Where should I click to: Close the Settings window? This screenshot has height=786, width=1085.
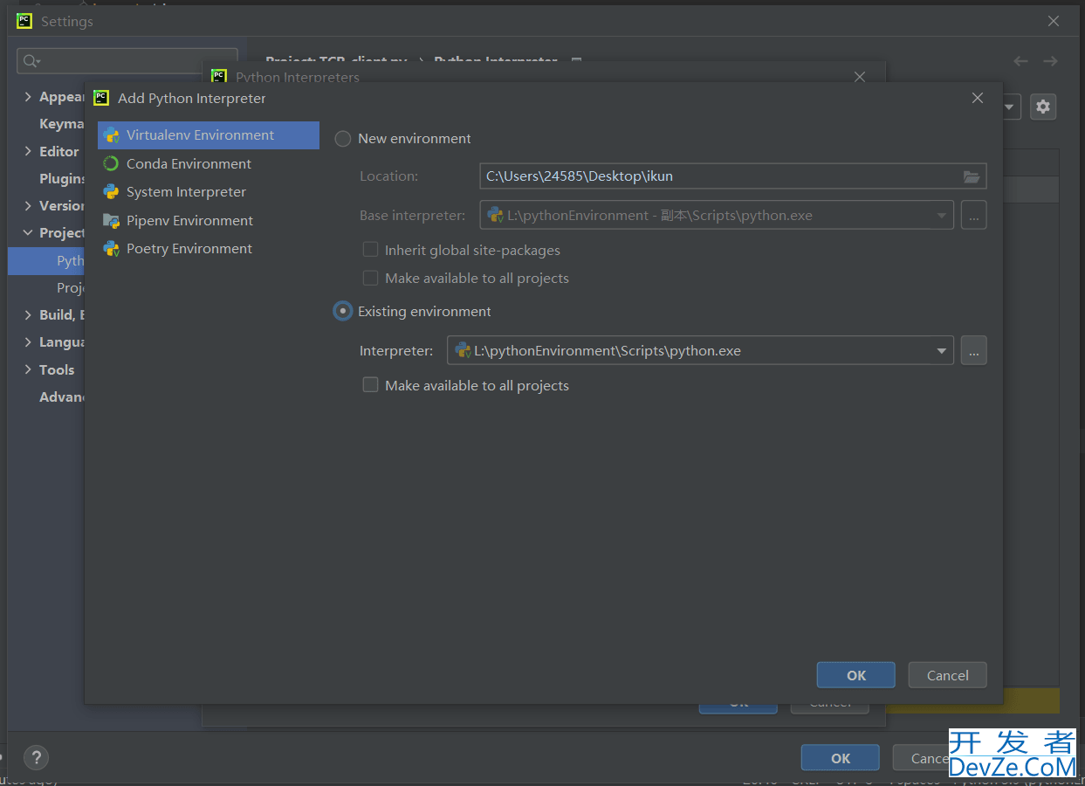(x=1054, y=21)
